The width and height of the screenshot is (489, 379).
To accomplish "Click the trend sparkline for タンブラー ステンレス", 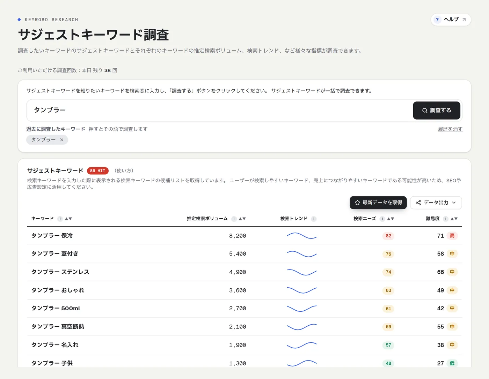I will pyautogui.click(x=302, y=272).
